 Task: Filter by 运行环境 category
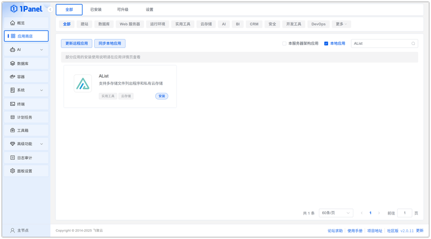click(x=157, y=24)
